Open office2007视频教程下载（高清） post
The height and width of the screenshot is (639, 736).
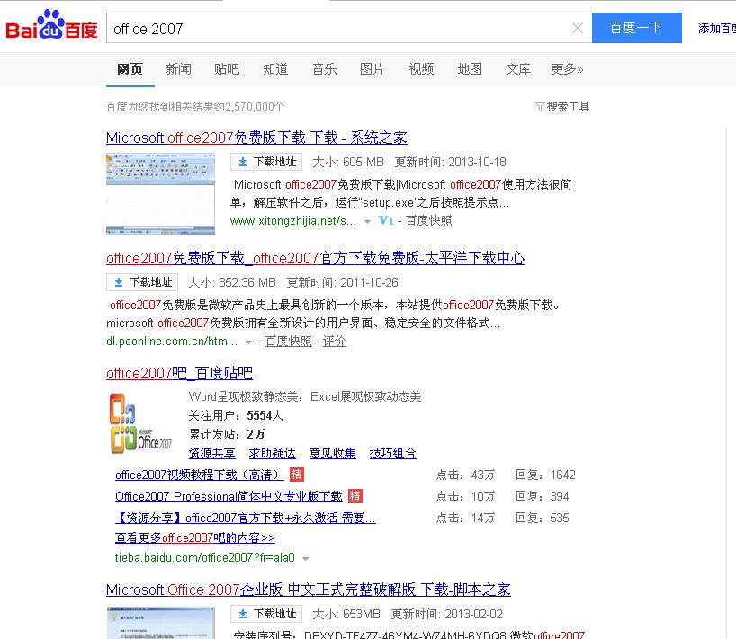[200, 475]
